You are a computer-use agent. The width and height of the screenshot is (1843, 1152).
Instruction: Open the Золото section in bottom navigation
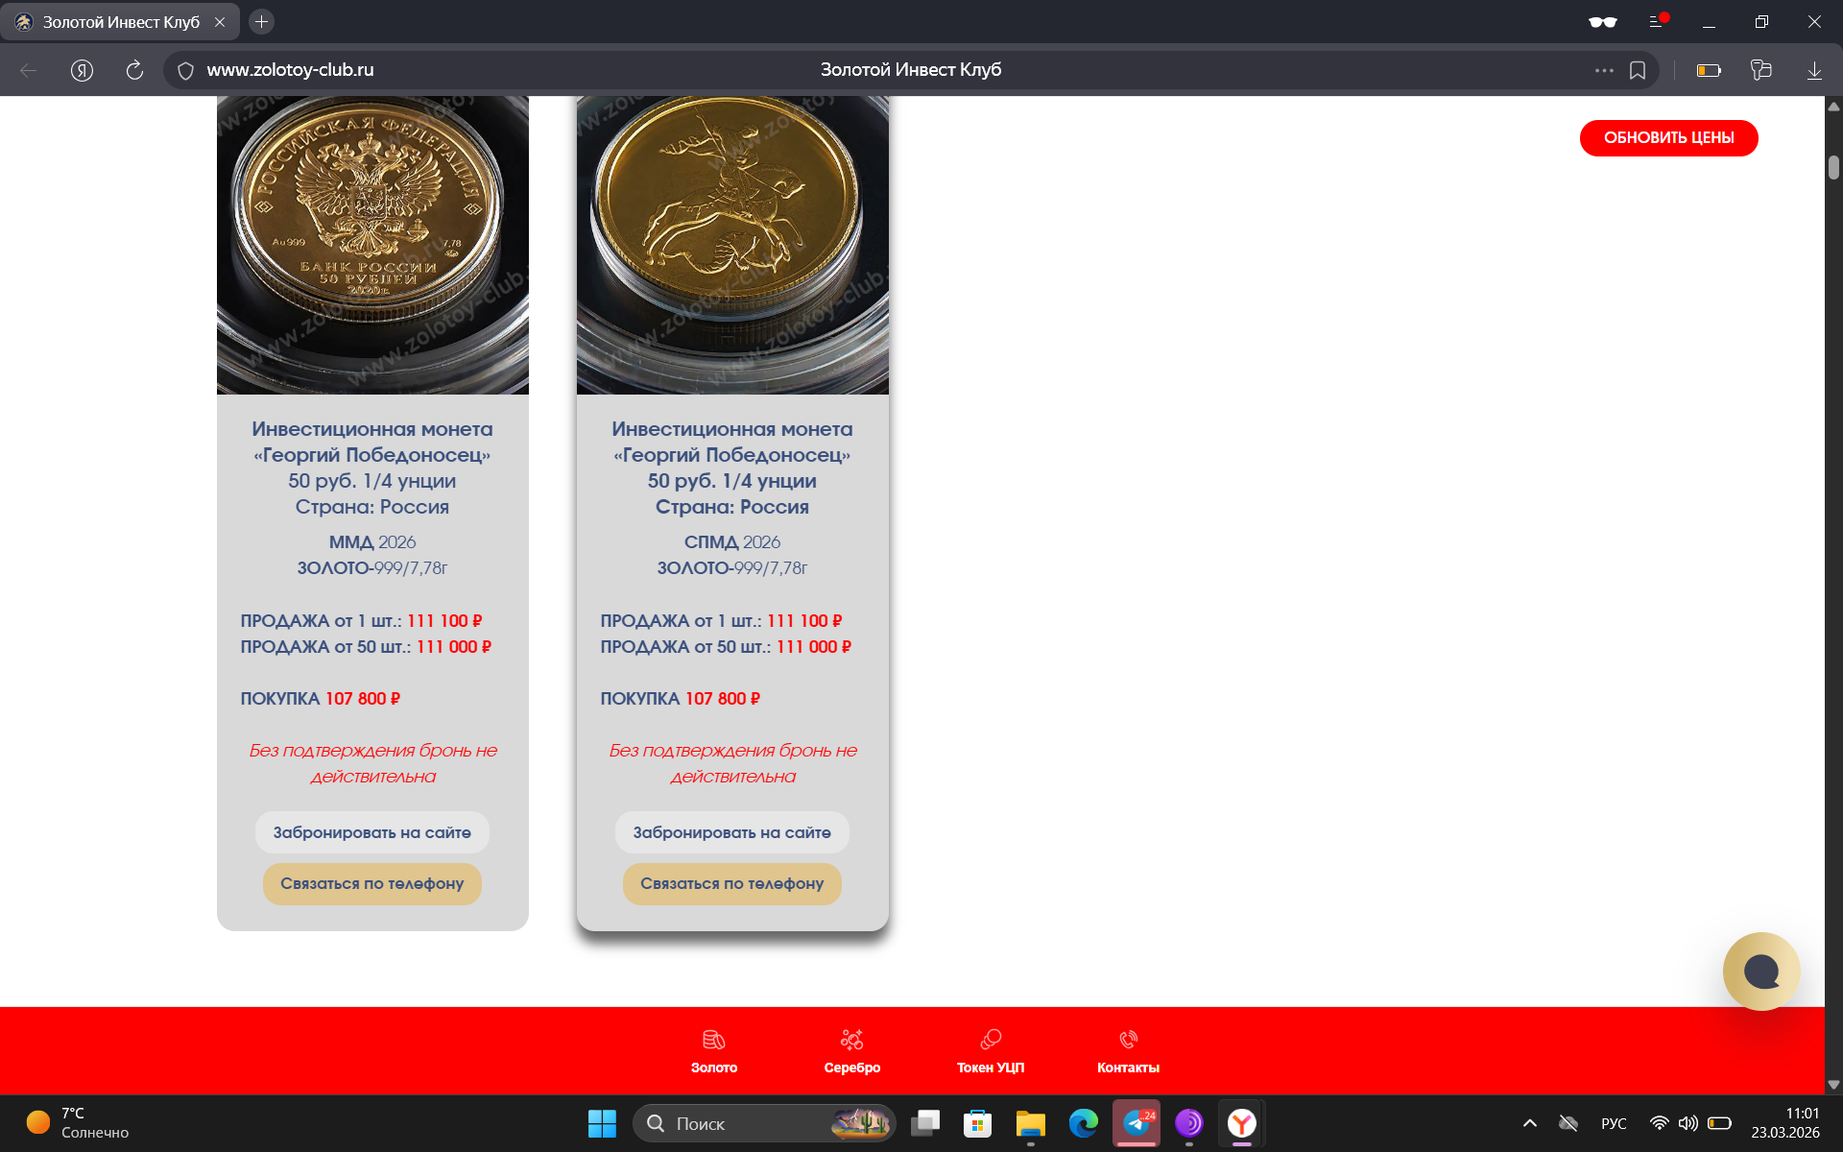[713, 1051]
